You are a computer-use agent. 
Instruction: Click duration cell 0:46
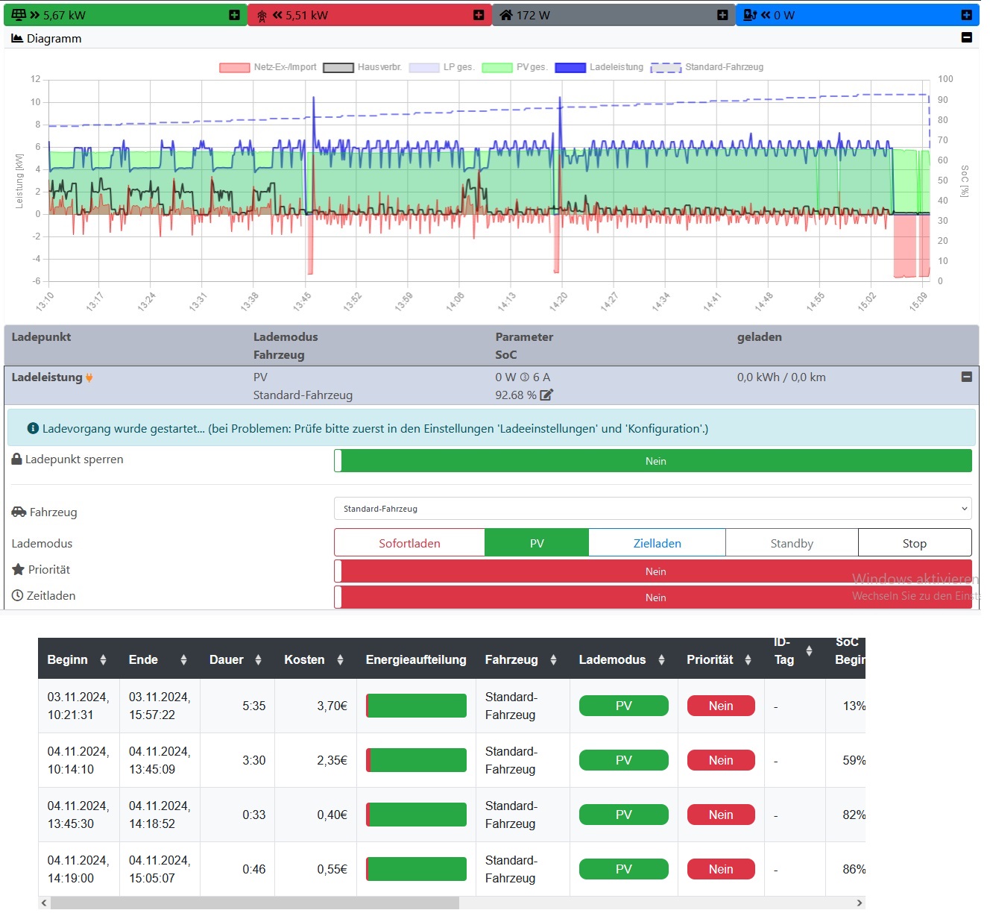254,869
